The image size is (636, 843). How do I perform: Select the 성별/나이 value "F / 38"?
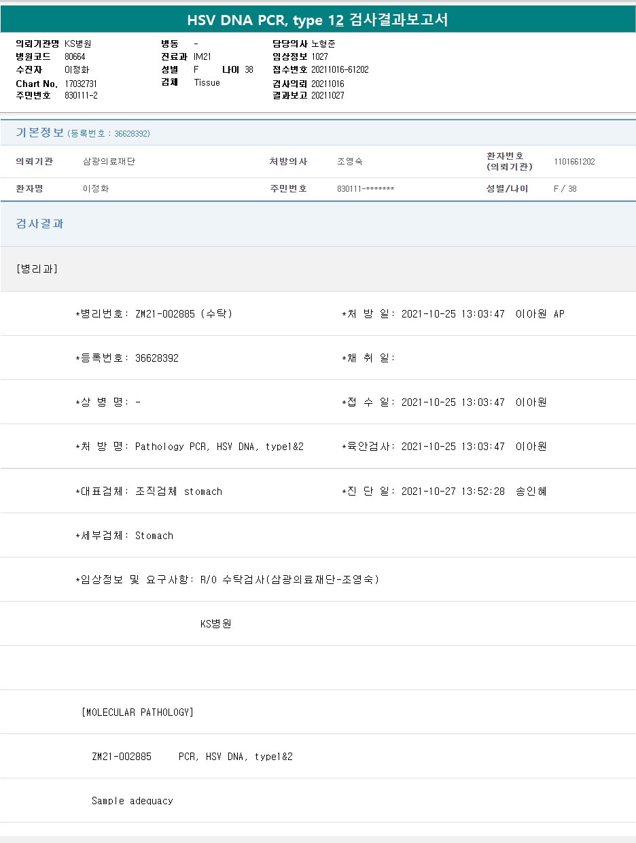point(565,188)
